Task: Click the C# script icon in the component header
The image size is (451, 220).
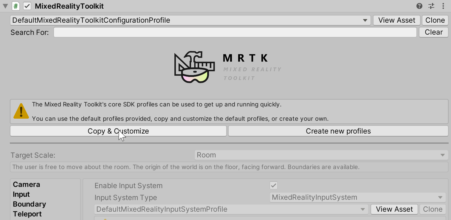Action: [16, 6]
